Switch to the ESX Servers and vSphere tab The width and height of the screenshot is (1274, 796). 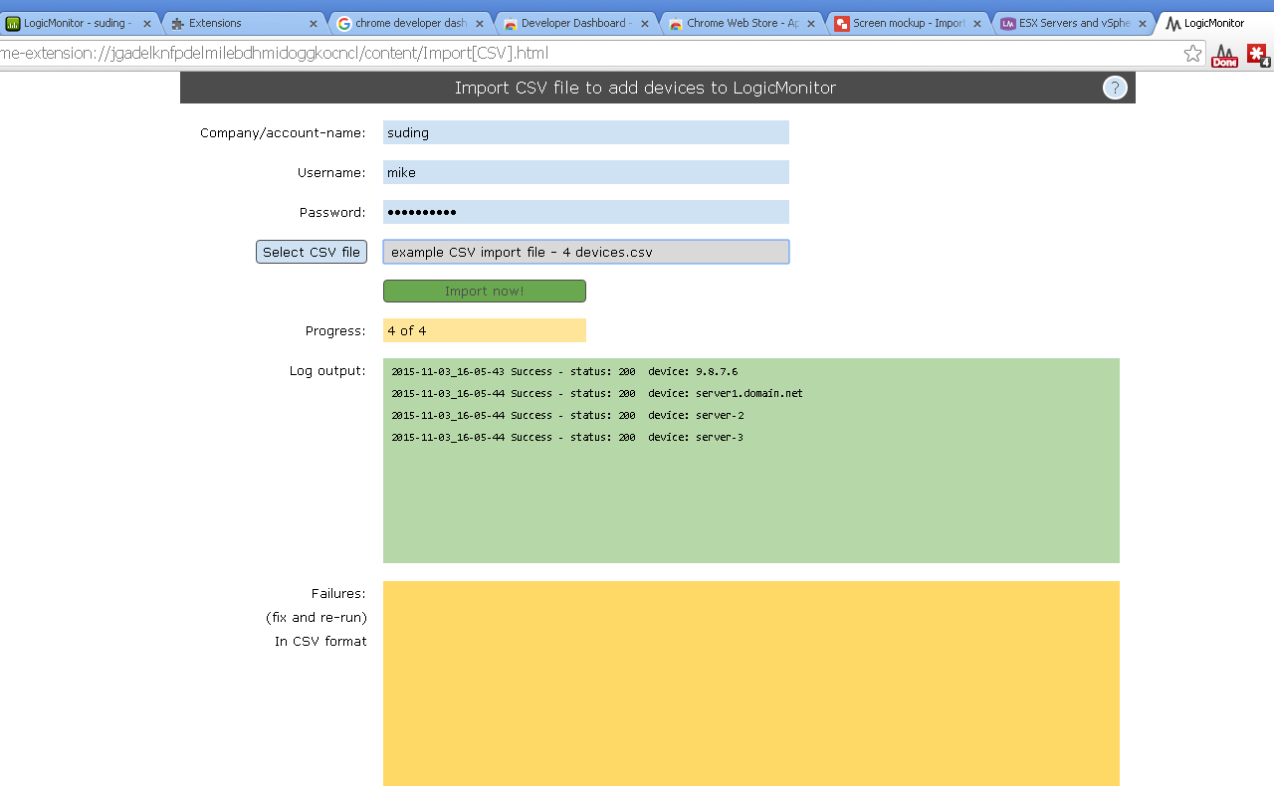pyautogui.click(x=1070, y=22)
